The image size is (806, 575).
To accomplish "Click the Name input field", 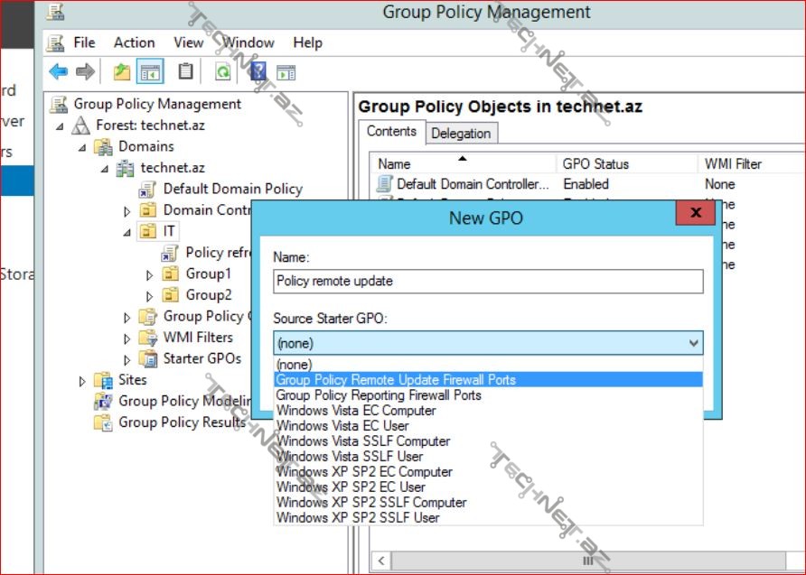I will point(488,281).
